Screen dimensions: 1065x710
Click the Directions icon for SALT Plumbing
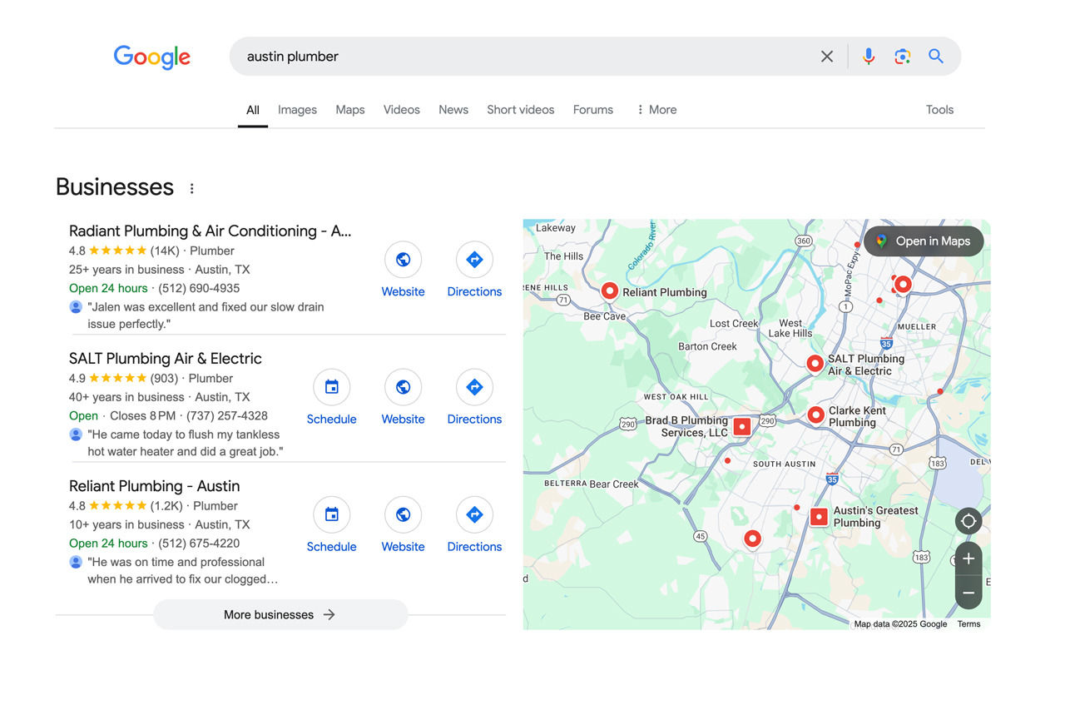[474, 387]
